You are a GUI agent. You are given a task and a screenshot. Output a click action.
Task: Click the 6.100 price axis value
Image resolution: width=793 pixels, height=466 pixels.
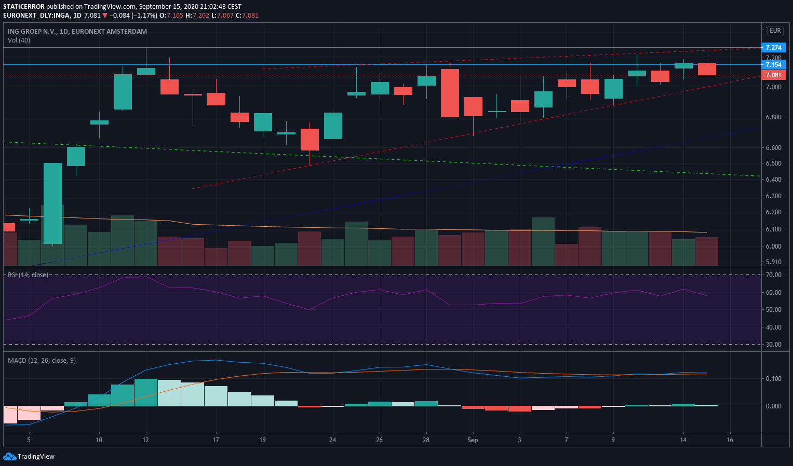click(773, 229)
